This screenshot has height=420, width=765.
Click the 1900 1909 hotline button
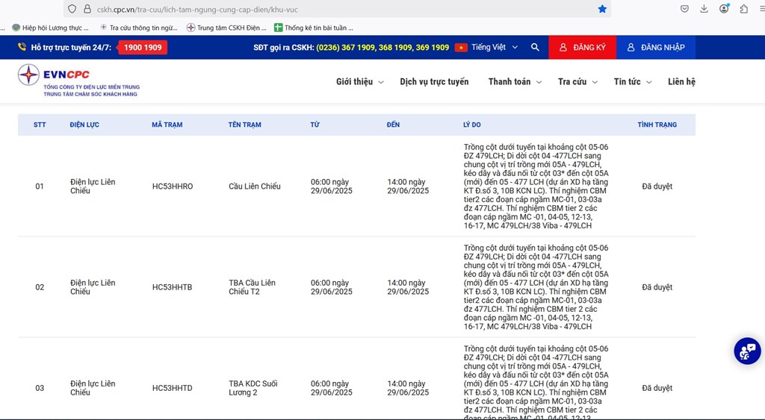(143, 47)
